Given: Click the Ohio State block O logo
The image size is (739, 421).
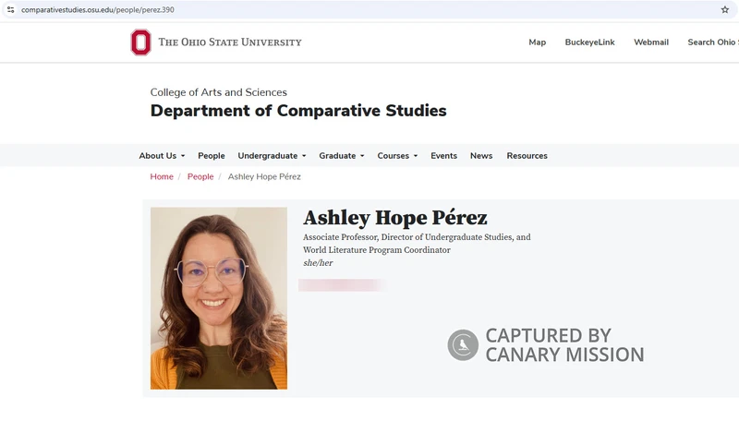Looking at the screenshot, I should pyautogui.click(x=140, y=42).
